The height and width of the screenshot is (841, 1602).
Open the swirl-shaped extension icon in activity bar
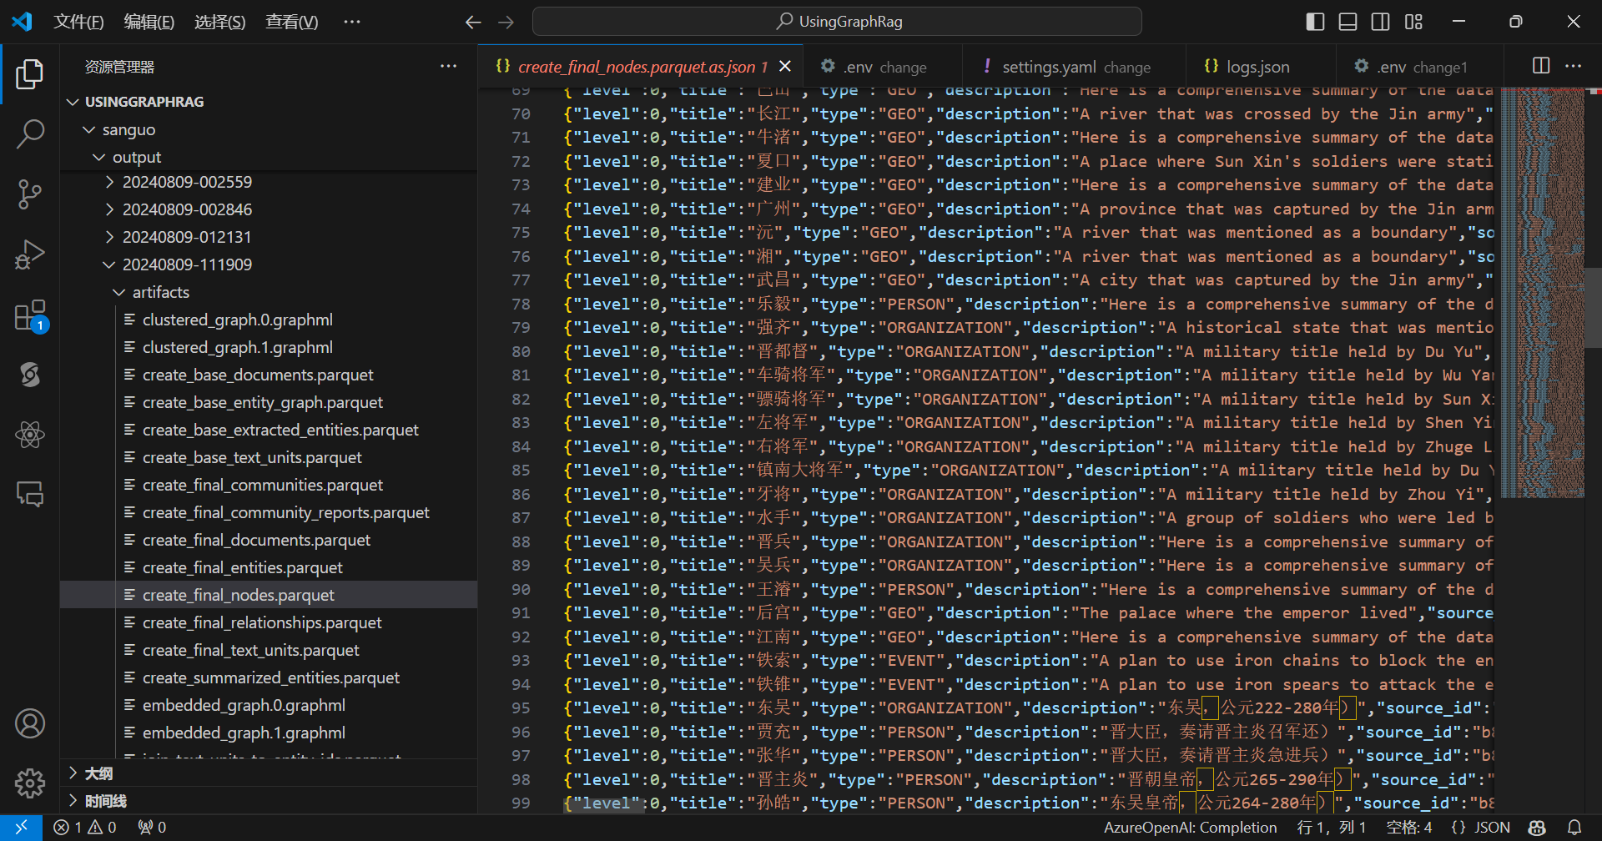point(30,375)
